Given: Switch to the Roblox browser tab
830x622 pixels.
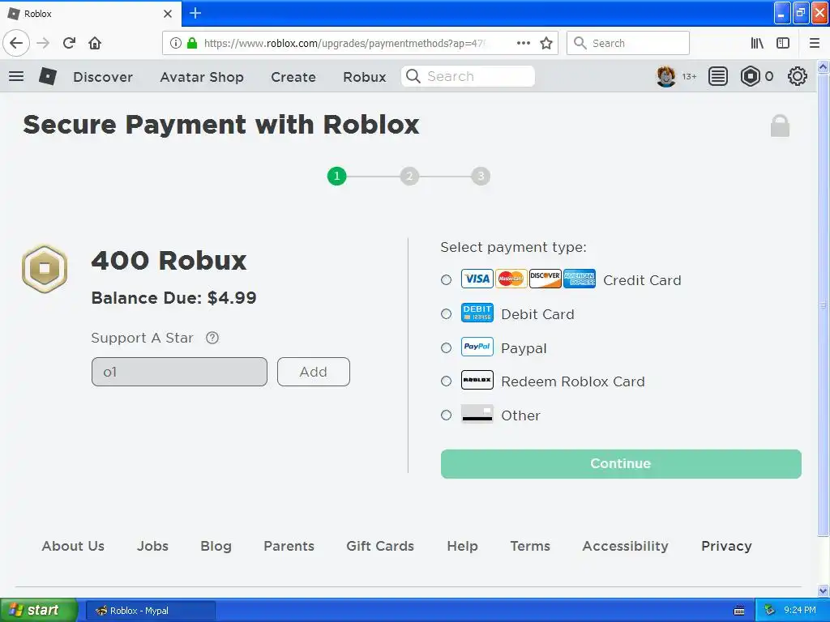Looking at the screenshot, I should (x=91, y=14).
